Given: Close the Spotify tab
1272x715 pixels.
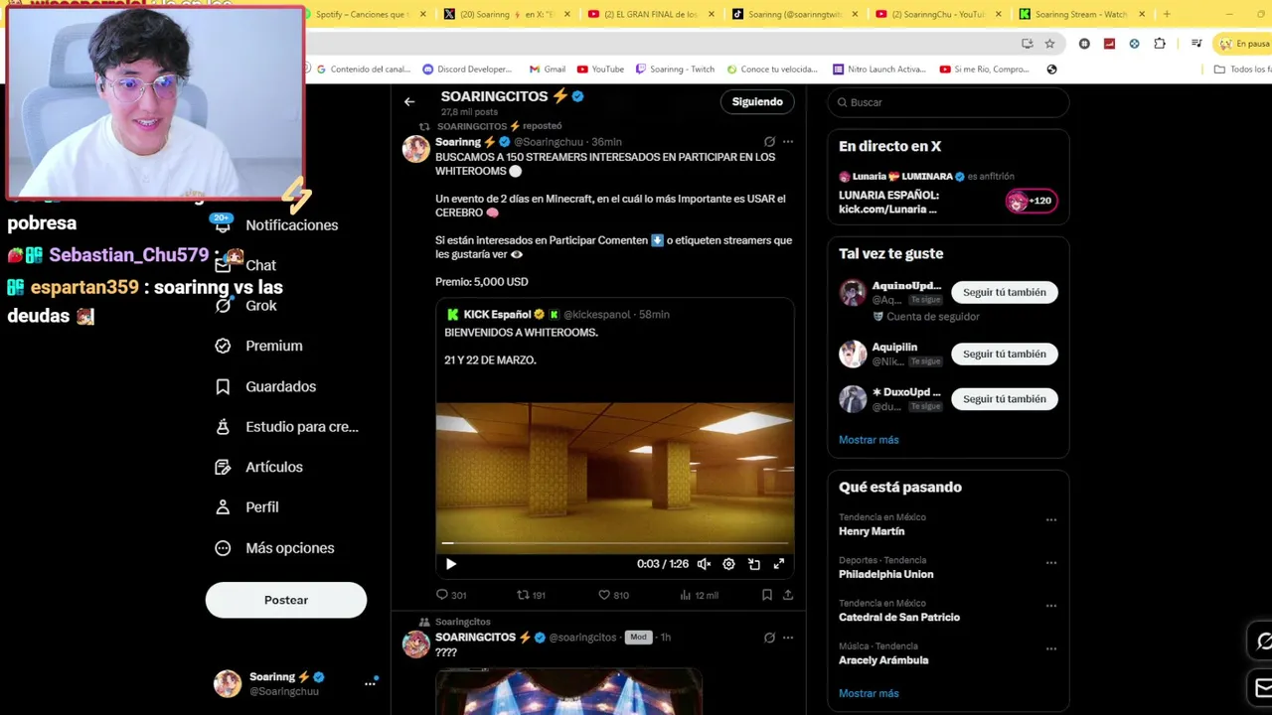Looking at the screenshot, I should click(423, 14).
